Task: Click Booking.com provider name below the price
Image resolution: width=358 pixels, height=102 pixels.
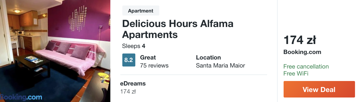Action: pyautogui.click(x=302, y=52)
